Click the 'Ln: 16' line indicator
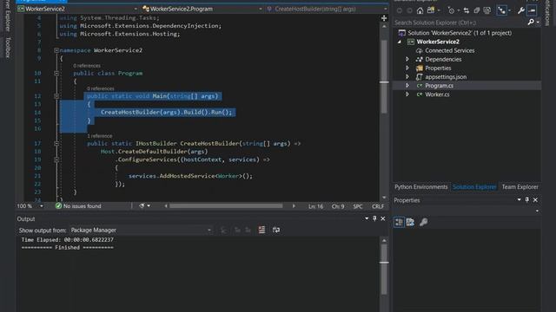556x312 pixels. point(315,206)
